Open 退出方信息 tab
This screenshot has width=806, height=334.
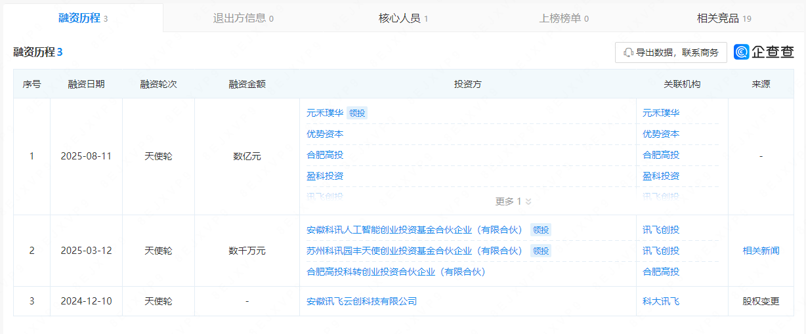click(x=244, y=18)
